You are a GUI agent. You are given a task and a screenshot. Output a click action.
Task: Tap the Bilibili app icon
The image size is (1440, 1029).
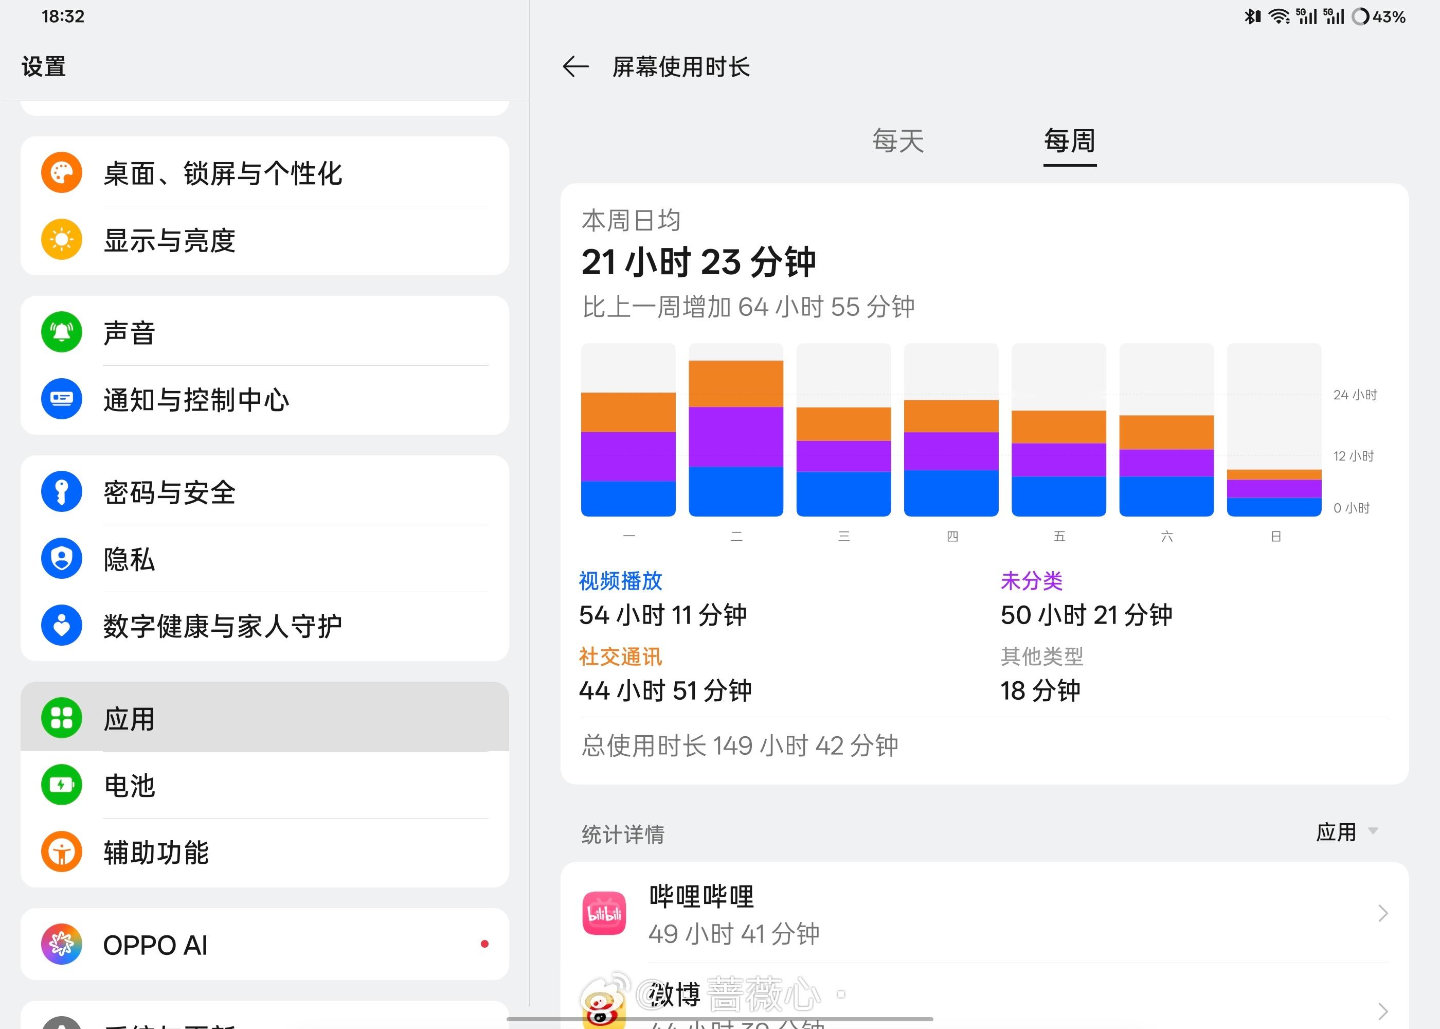tap(604, 913)
